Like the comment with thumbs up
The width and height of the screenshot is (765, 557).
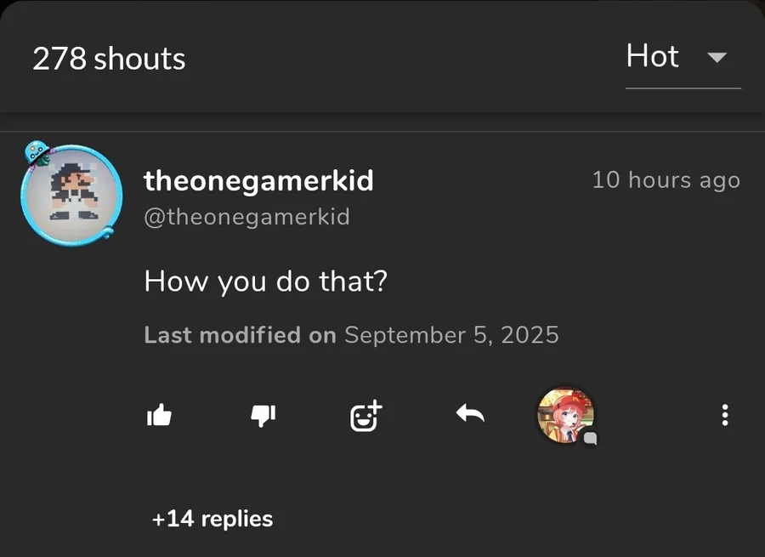click(159, 415)
